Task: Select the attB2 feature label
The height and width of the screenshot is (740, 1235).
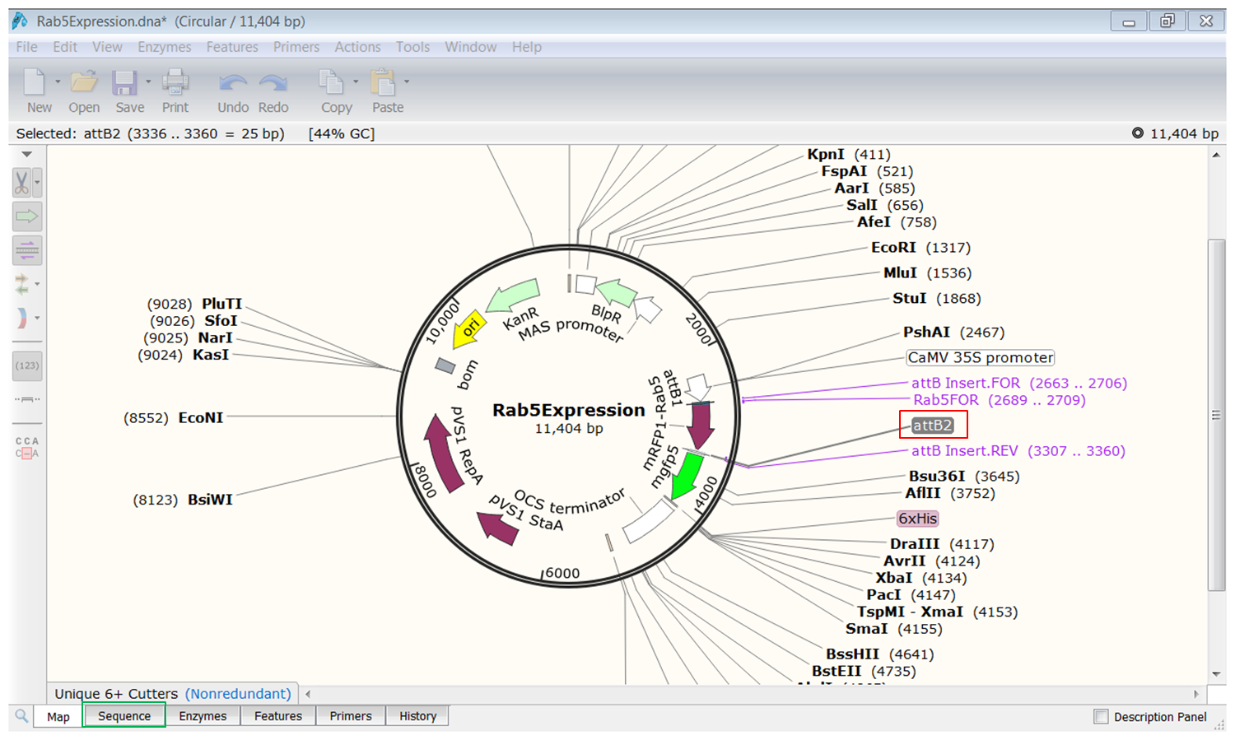Action: (x=933, y=426)
